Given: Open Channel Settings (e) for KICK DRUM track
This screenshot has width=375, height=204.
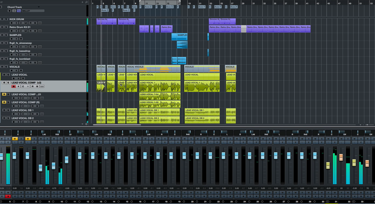Looking at the screenshot, I should pos(21,23).
